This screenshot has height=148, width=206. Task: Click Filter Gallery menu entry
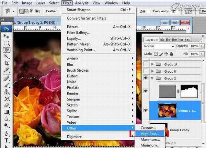[78, 33]
